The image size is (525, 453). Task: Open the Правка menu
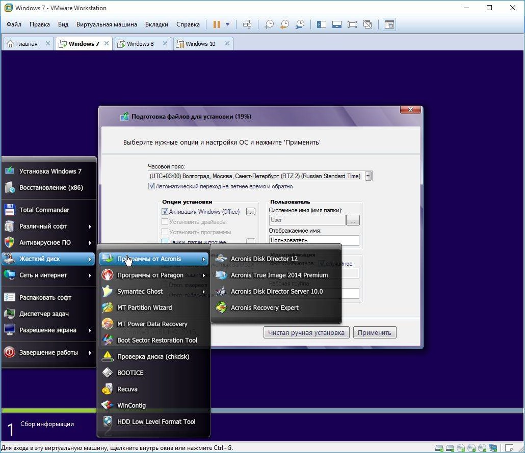[x=40, y=24]
